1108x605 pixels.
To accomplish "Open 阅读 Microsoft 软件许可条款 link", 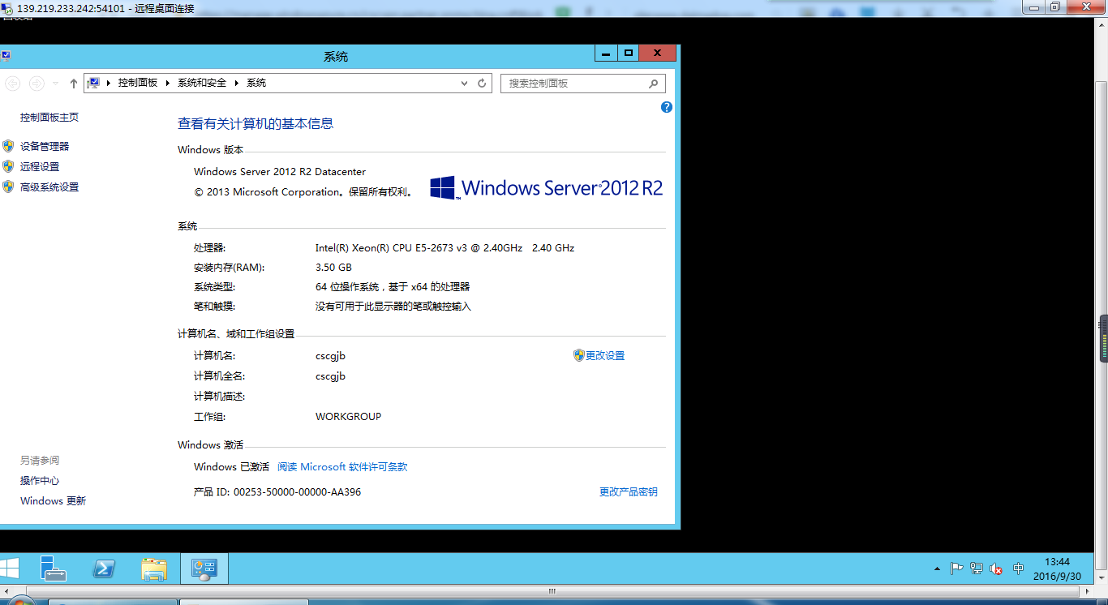I will point(342,467).
